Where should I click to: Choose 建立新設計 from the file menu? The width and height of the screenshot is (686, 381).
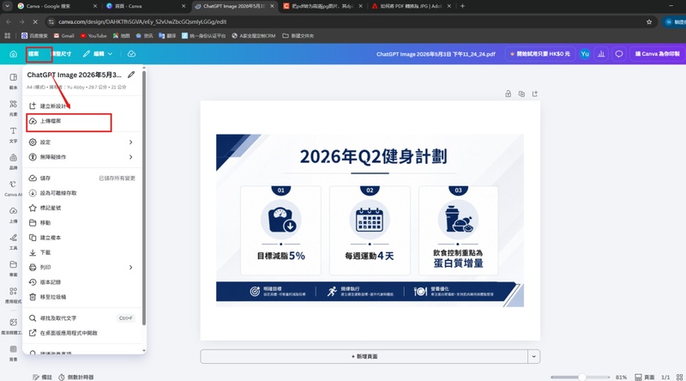pyautogui.click(x=82, y=106)
